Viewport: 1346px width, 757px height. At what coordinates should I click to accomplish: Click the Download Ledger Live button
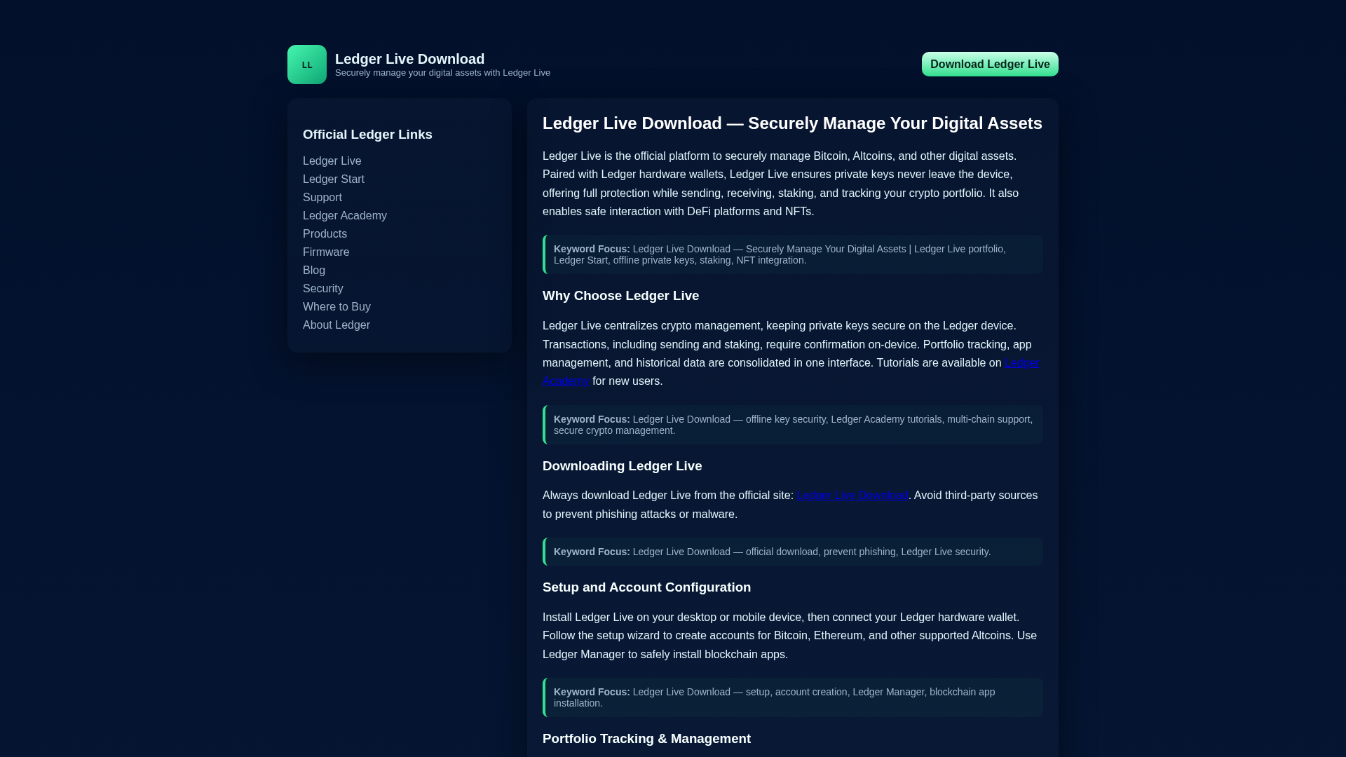click(x=990, y=64)
